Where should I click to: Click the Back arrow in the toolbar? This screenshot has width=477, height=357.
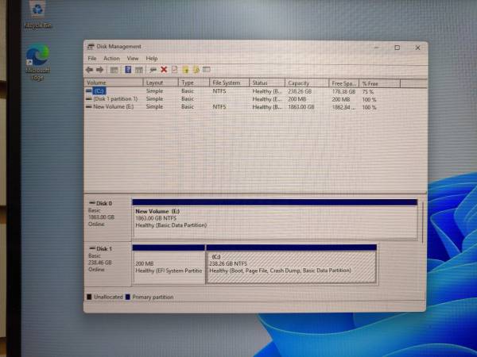(x=89, y=70)
